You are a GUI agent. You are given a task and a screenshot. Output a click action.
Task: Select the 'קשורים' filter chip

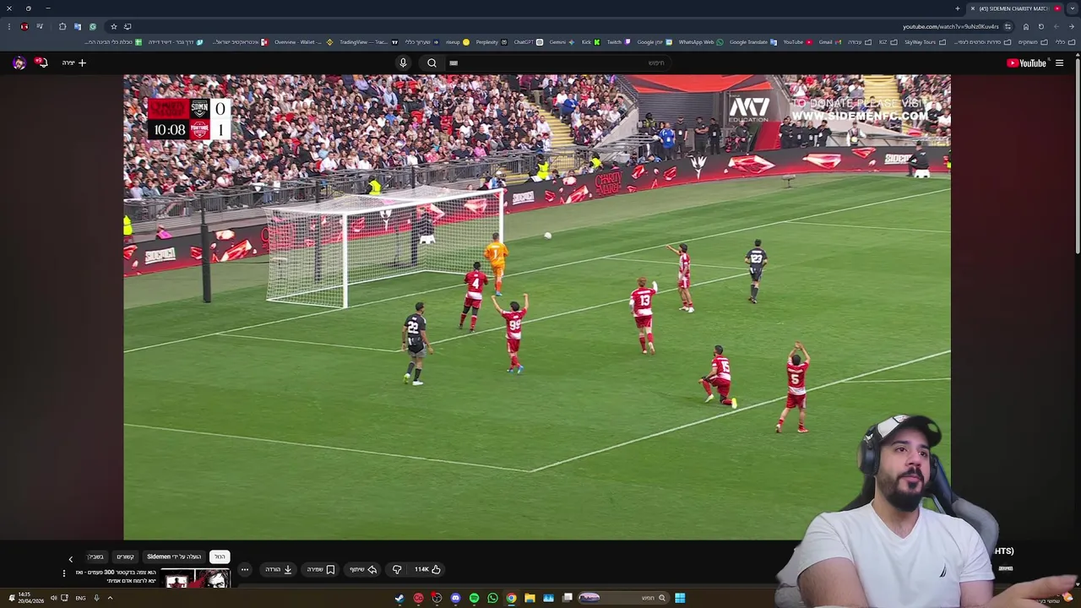pos(125,556)
